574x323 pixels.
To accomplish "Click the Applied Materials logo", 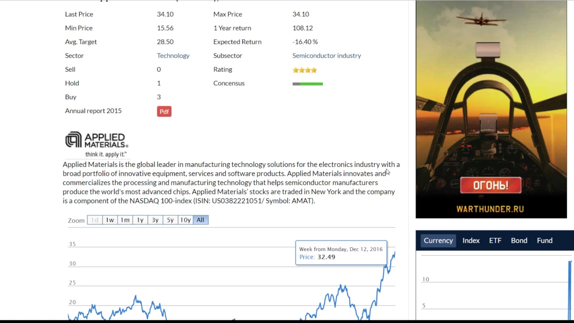I will 97,144.
